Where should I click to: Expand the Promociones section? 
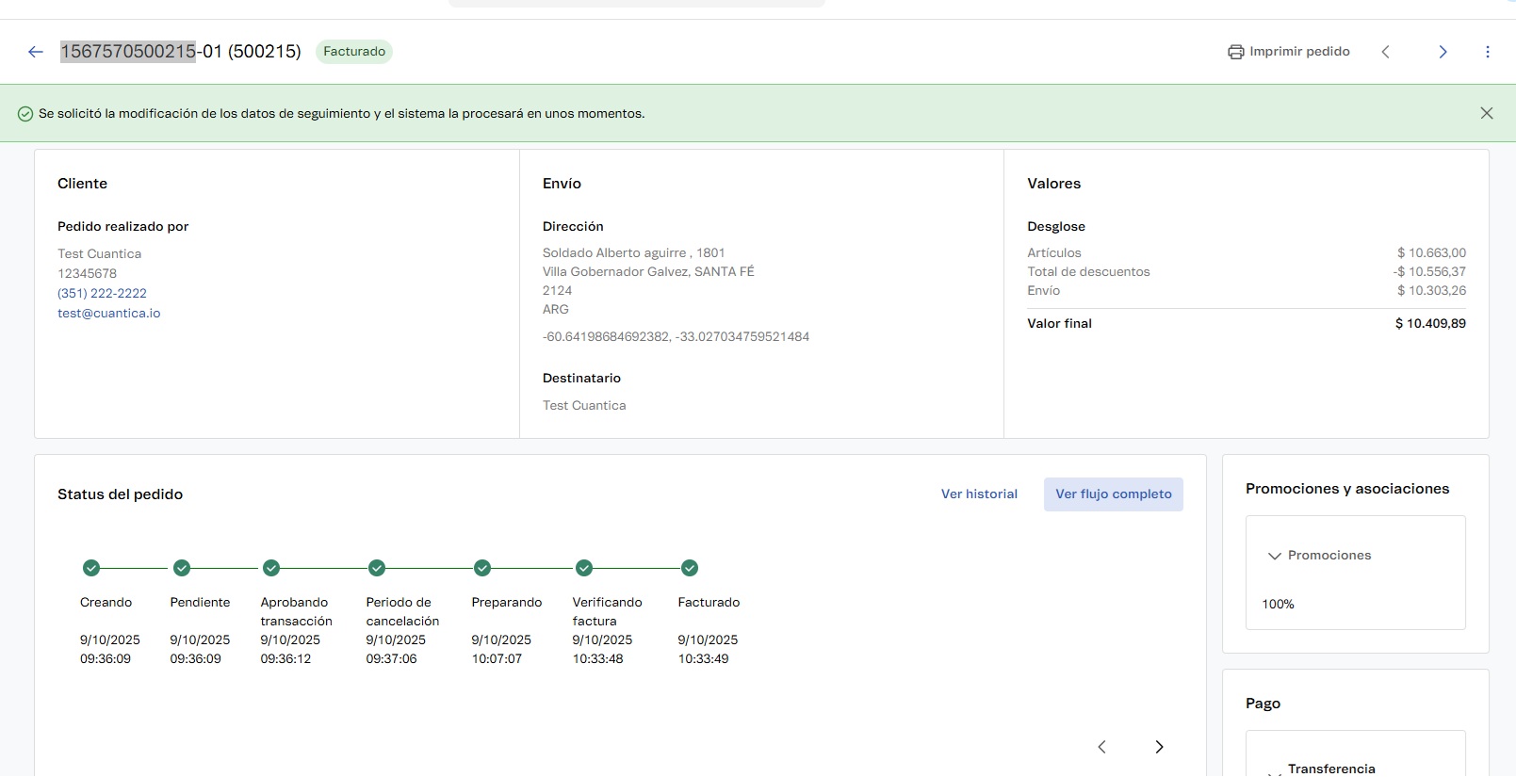(1275, 556)
